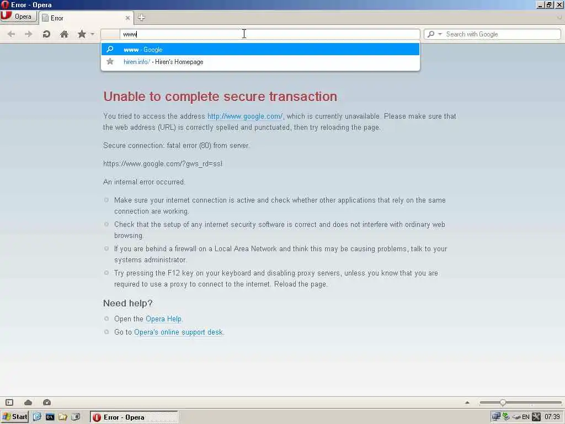Click the Opera Turbo speedometer icon
The image size is (565, 424).
pyautogui.click(x=47, y=402)
